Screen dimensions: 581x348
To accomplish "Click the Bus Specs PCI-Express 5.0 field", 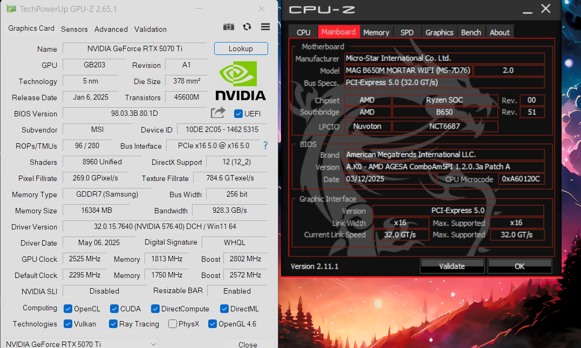I will pyautogui.click(x=445, y=82).
